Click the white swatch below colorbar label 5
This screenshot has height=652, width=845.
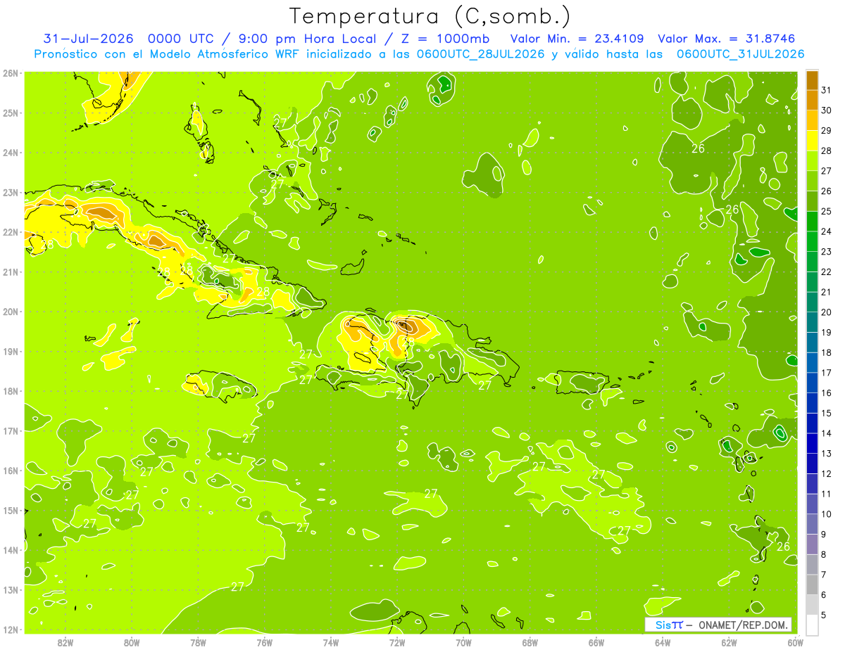point(812,625)
